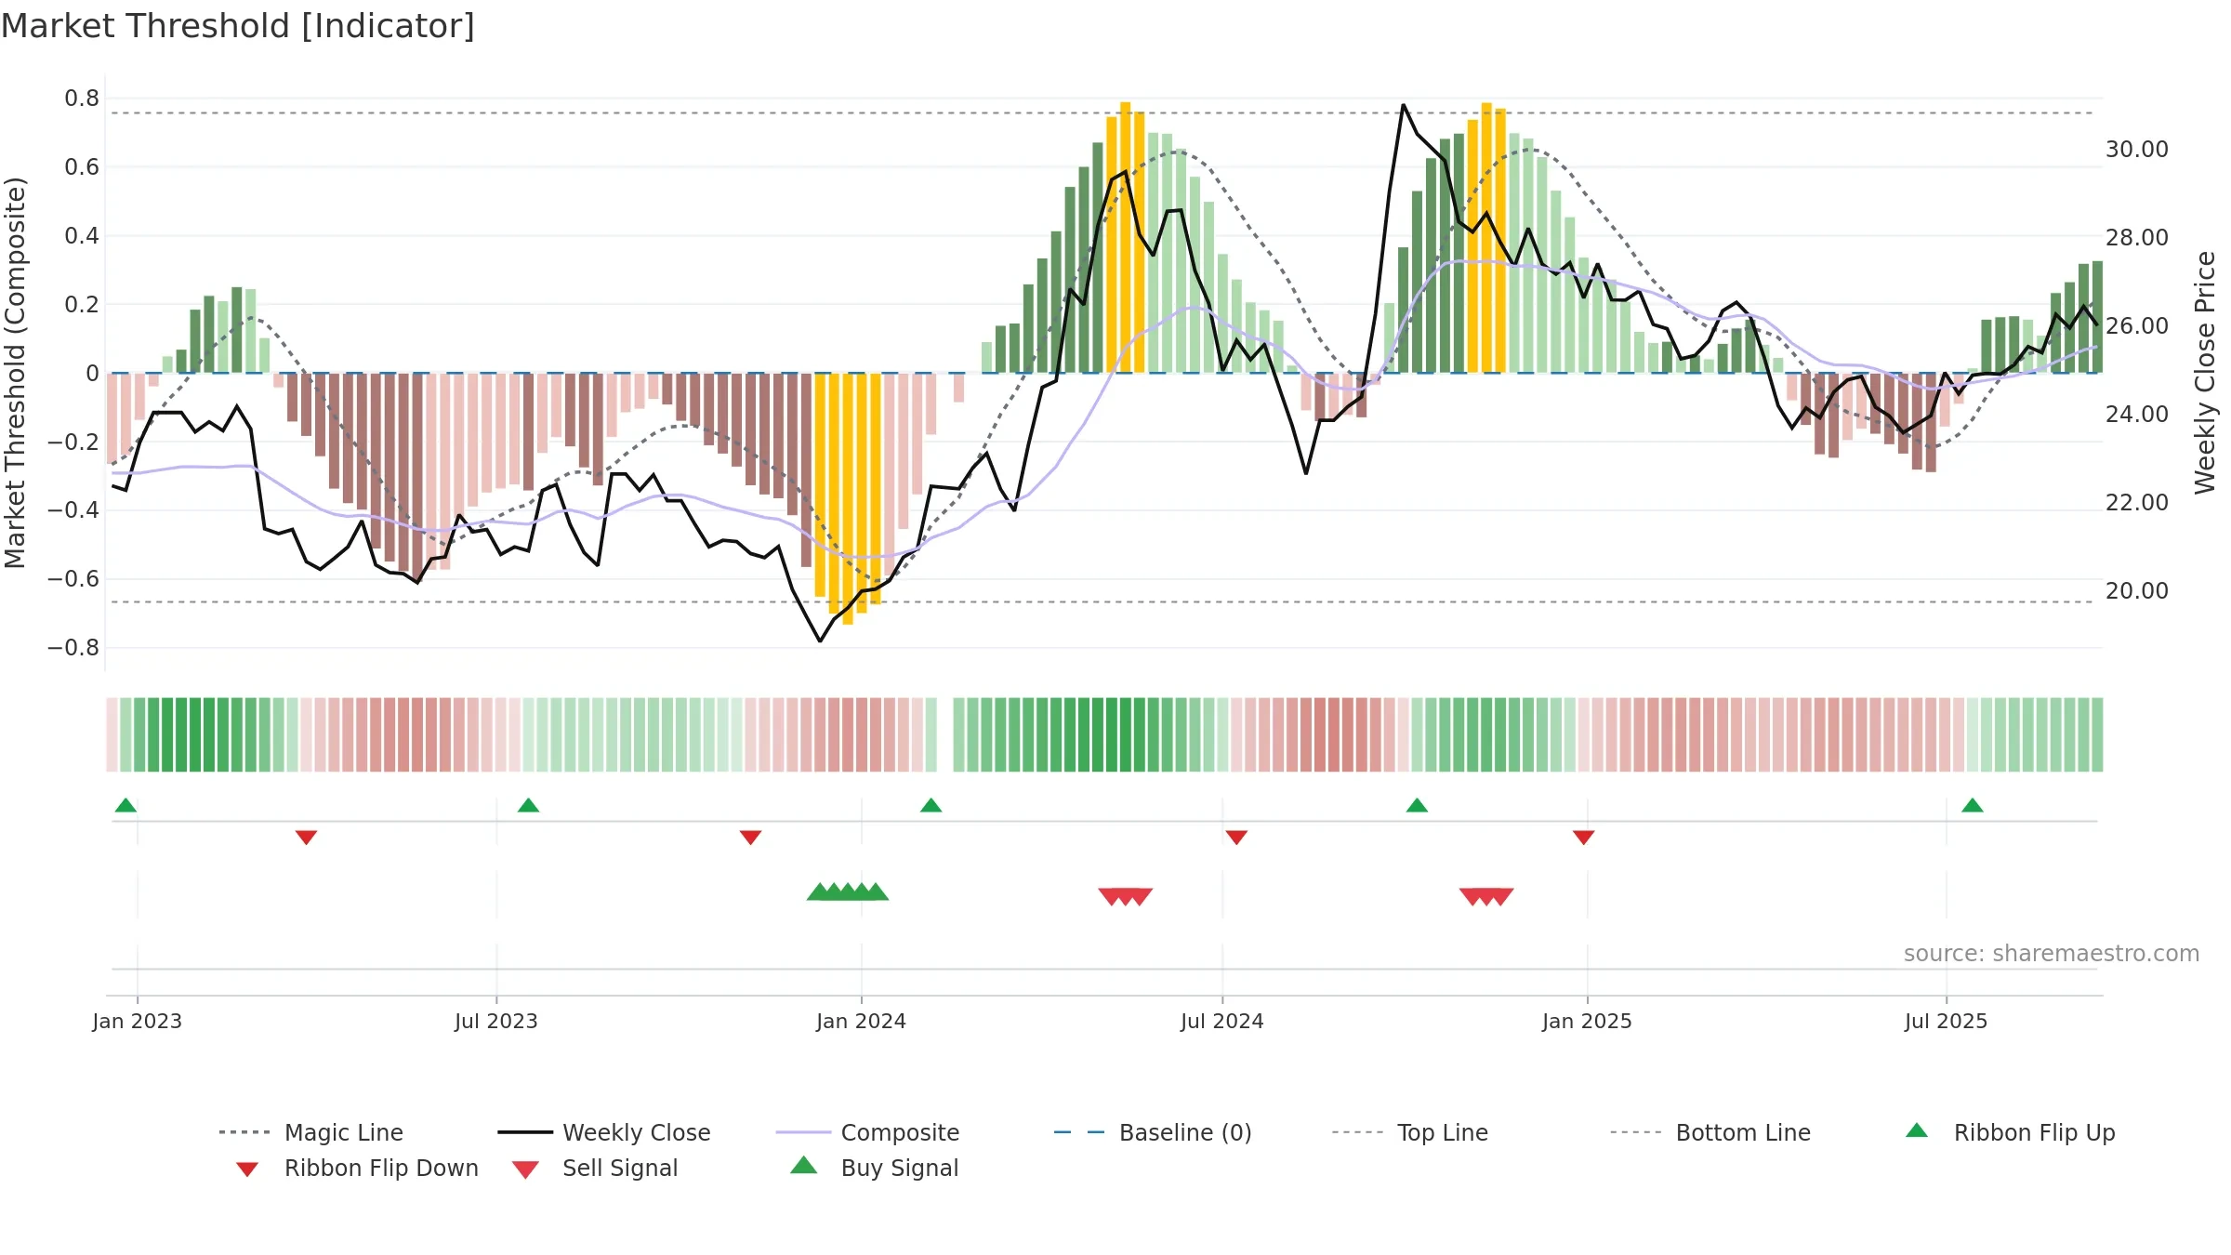2231x1255 pixels.
Task: Toggle the Ribbon Flip Down legend entry
Action: coord(356,1168)
